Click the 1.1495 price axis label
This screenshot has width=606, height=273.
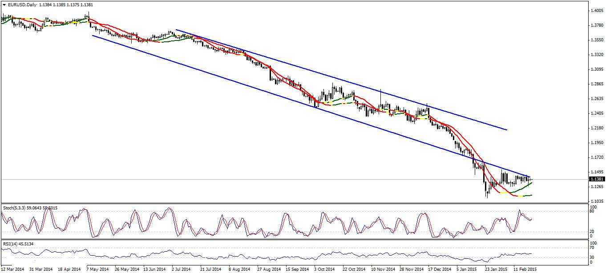pos(596,172)
